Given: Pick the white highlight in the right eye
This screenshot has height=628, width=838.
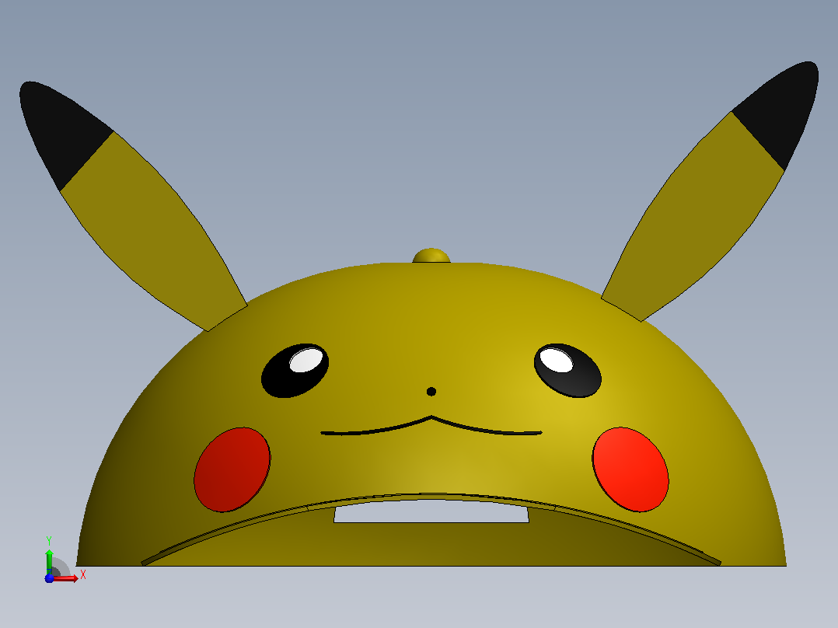Looking at the screenshot, I should coord(556,360).
